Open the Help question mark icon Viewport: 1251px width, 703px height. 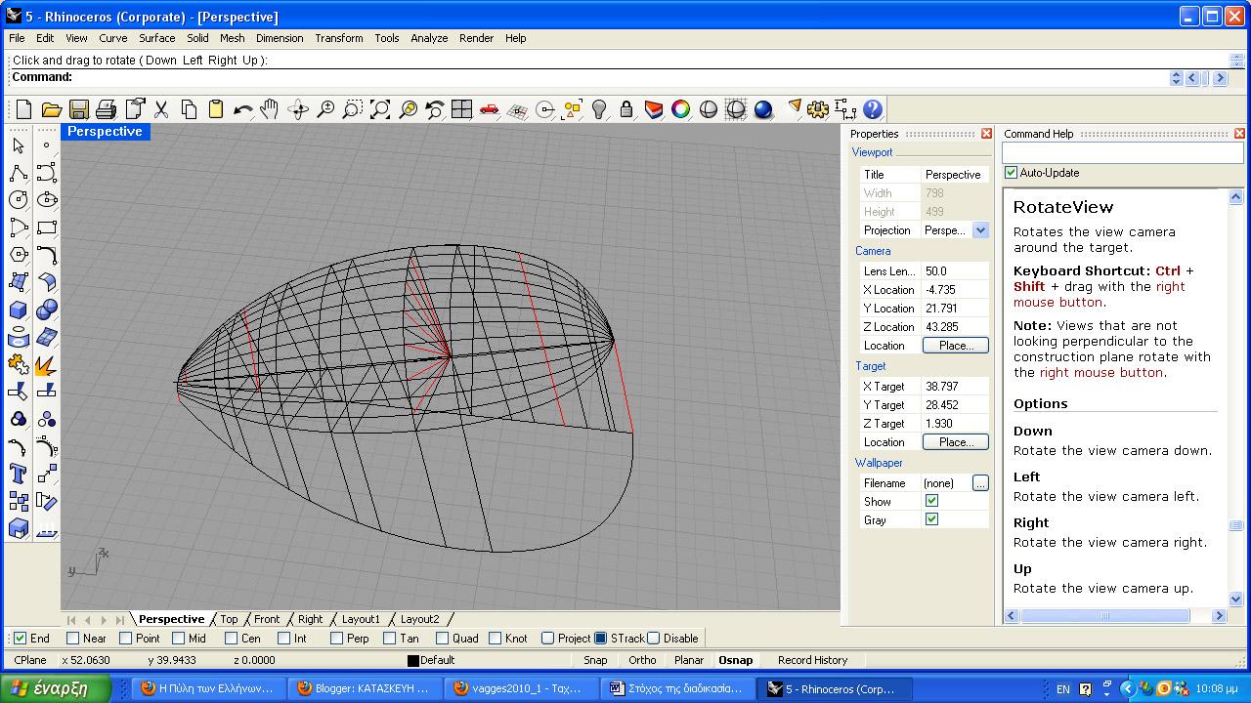tap(873, 109)
